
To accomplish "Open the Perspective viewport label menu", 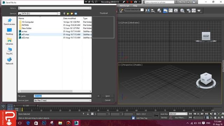I will (x=127, y=65).
